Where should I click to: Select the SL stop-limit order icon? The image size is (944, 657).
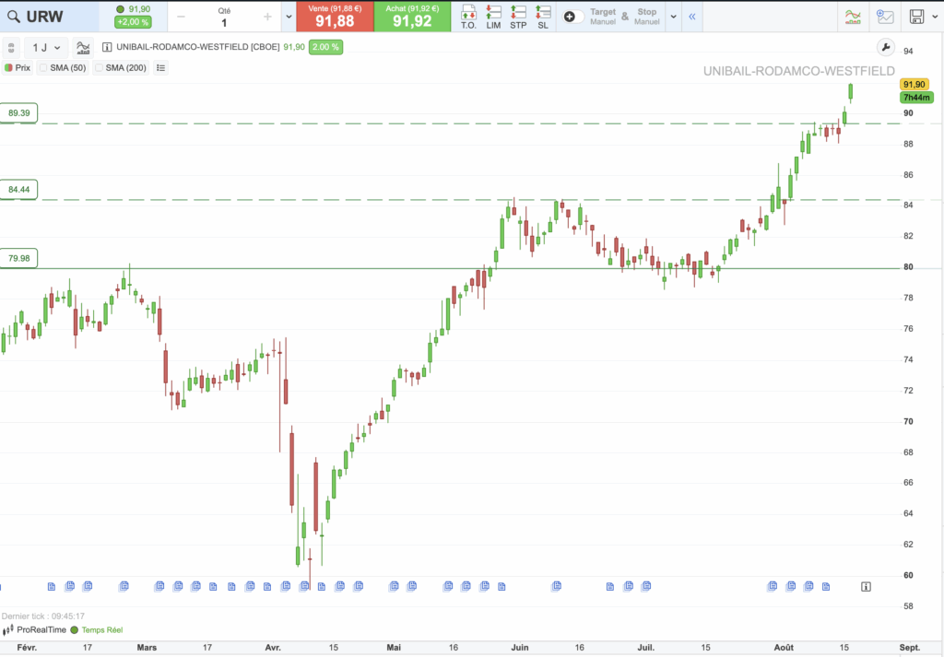pos(543,16)
